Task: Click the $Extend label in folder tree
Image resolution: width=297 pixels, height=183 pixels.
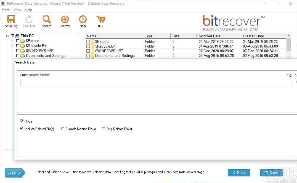Action: click(x=33, y=41)
